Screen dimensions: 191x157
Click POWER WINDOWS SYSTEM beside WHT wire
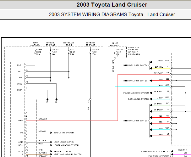click(x=66, y=145)
